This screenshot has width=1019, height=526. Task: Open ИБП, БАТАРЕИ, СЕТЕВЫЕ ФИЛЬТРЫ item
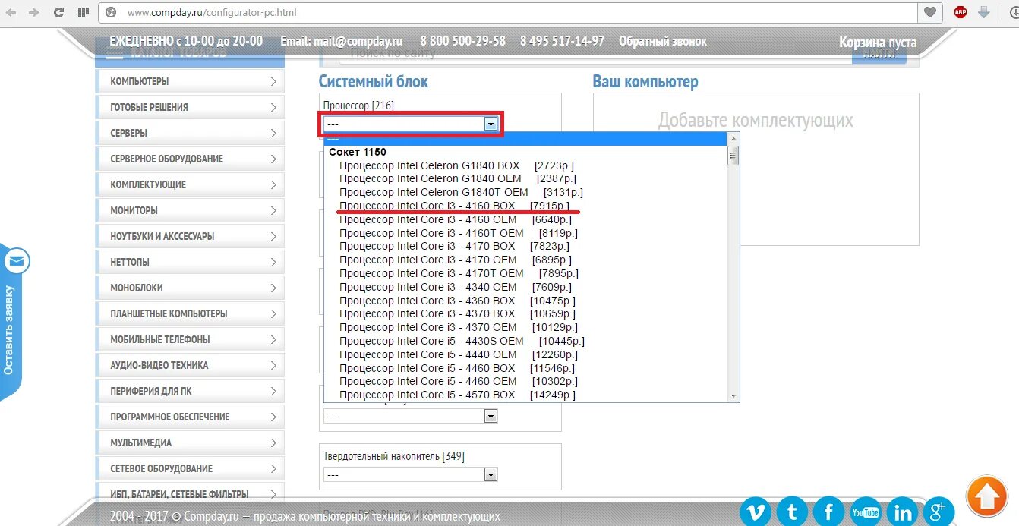tap(190, 494)
